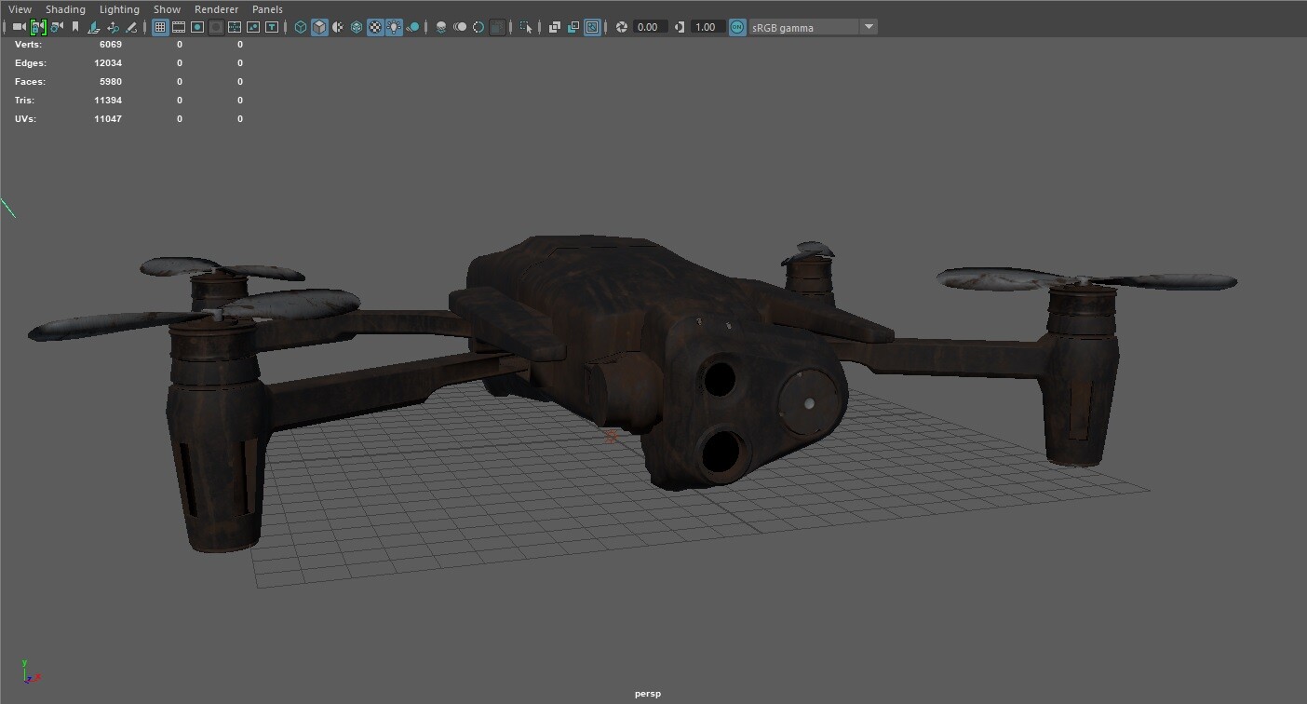The height and width of the screenshot is (704, 1307).
Task: Toggle the View Transform ON button
Action: pos(737,27)
